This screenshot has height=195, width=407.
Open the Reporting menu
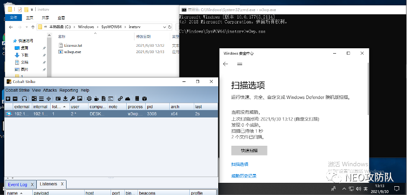(x=69, y=90)
